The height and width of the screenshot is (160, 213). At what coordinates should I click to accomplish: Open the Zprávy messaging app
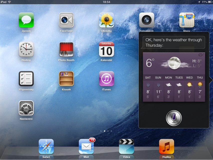point(26,20)
